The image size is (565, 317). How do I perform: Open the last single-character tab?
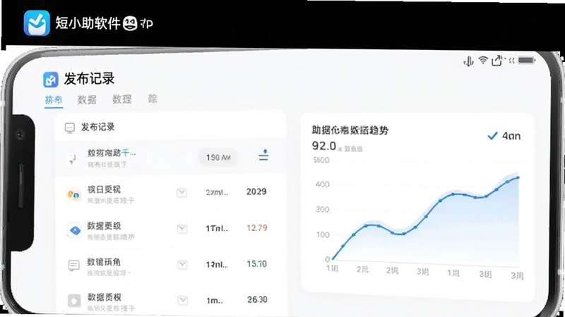[153, 99]
